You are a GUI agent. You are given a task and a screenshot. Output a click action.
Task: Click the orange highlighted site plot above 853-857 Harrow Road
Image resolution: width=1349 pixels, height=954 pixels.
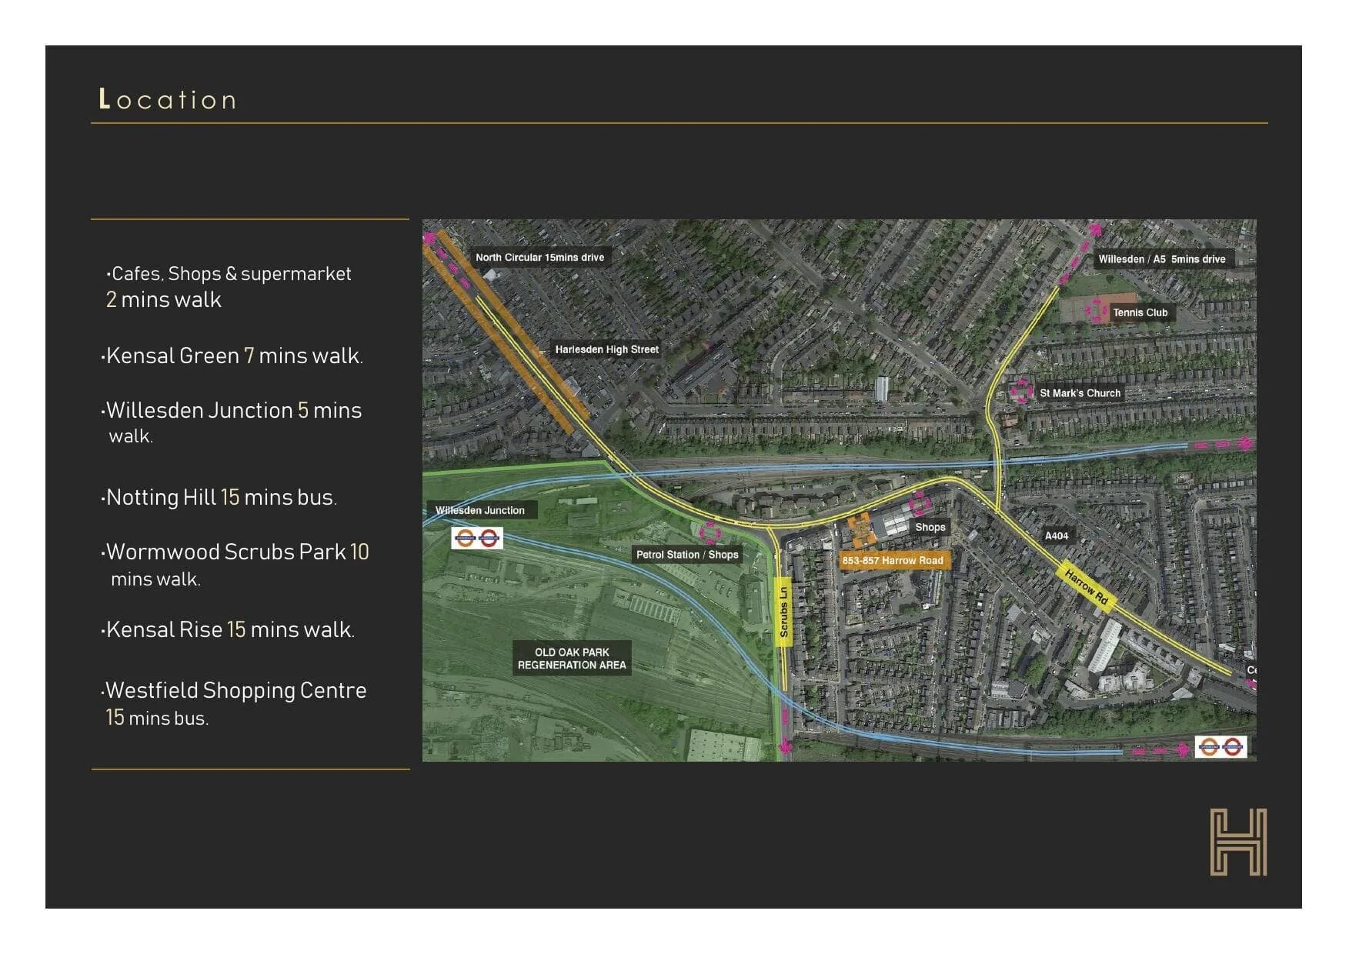click(862, 529)
